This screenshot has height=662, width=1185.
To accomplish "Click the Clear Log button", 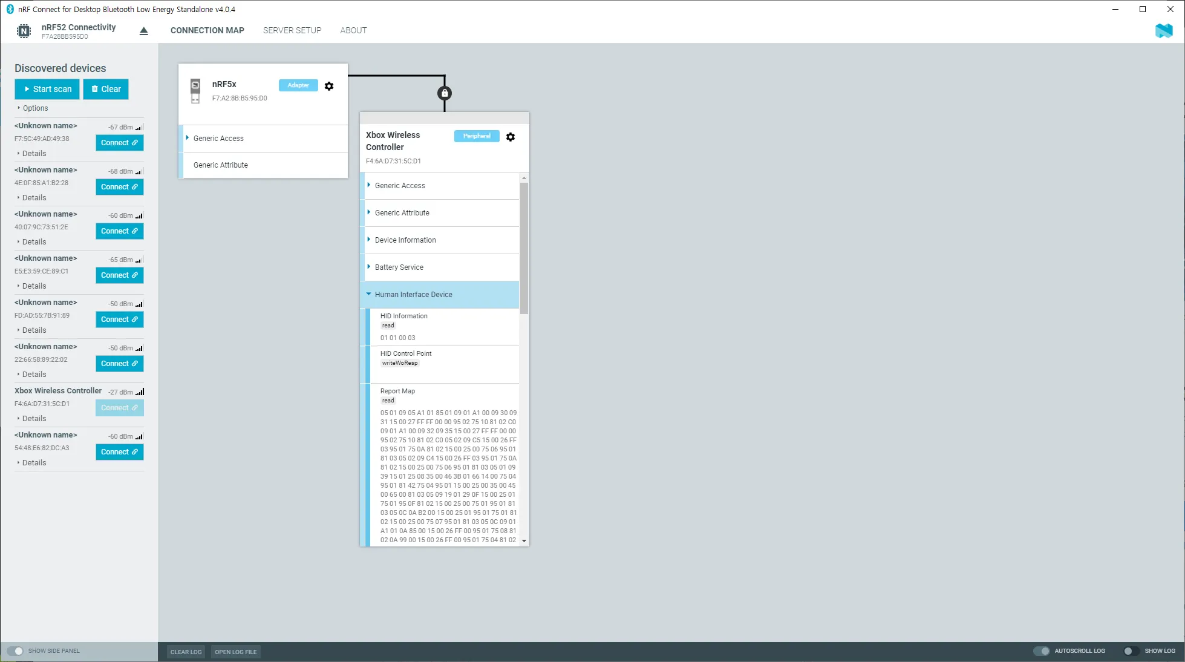I will click(x=186, y=652).
